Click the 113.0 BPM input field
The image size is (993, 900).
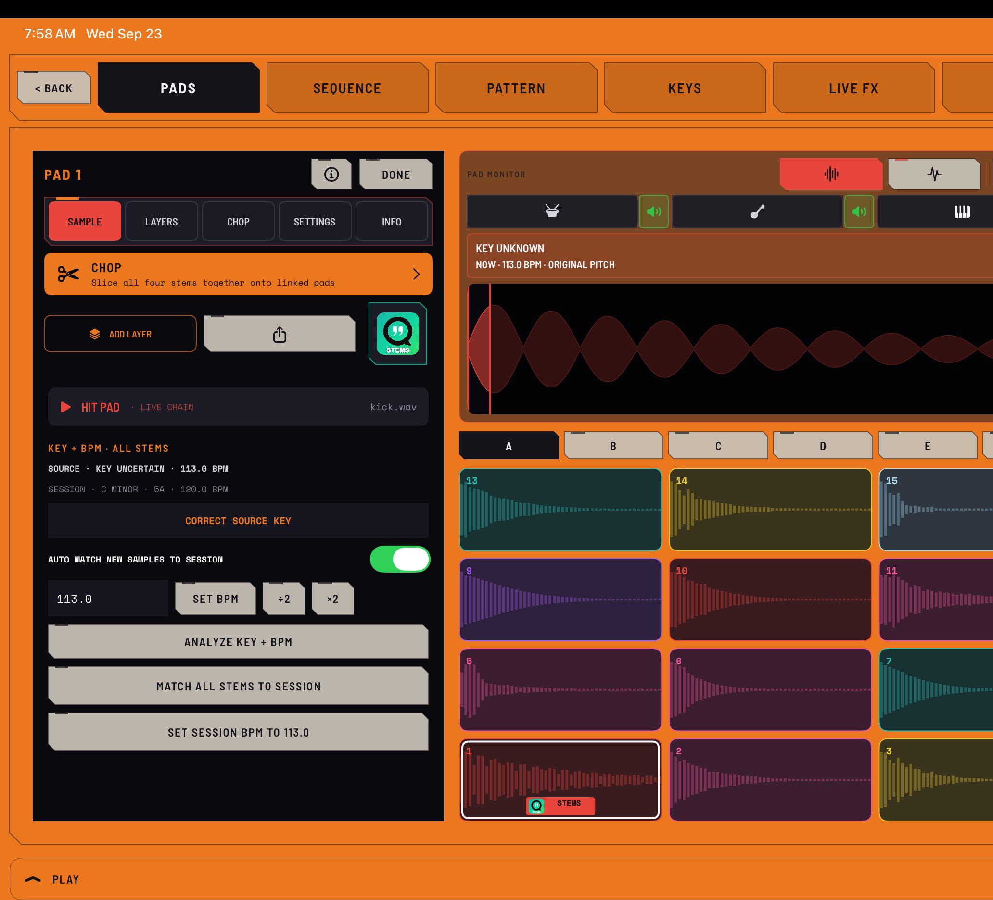click(108, 599)
